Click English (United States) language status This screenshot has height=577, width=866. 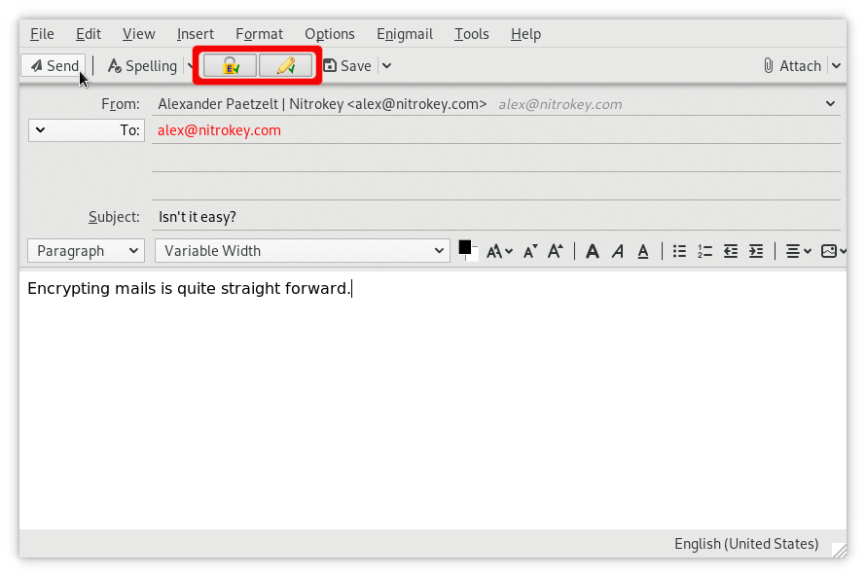click(x=746, y=544)
